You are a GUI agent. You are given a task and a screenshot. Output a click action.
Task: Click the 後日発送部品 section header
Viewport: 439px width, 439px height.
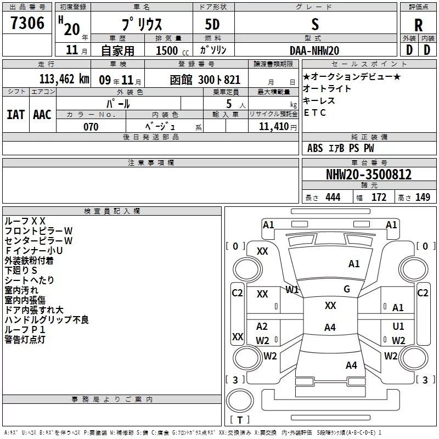coord(150,137)
